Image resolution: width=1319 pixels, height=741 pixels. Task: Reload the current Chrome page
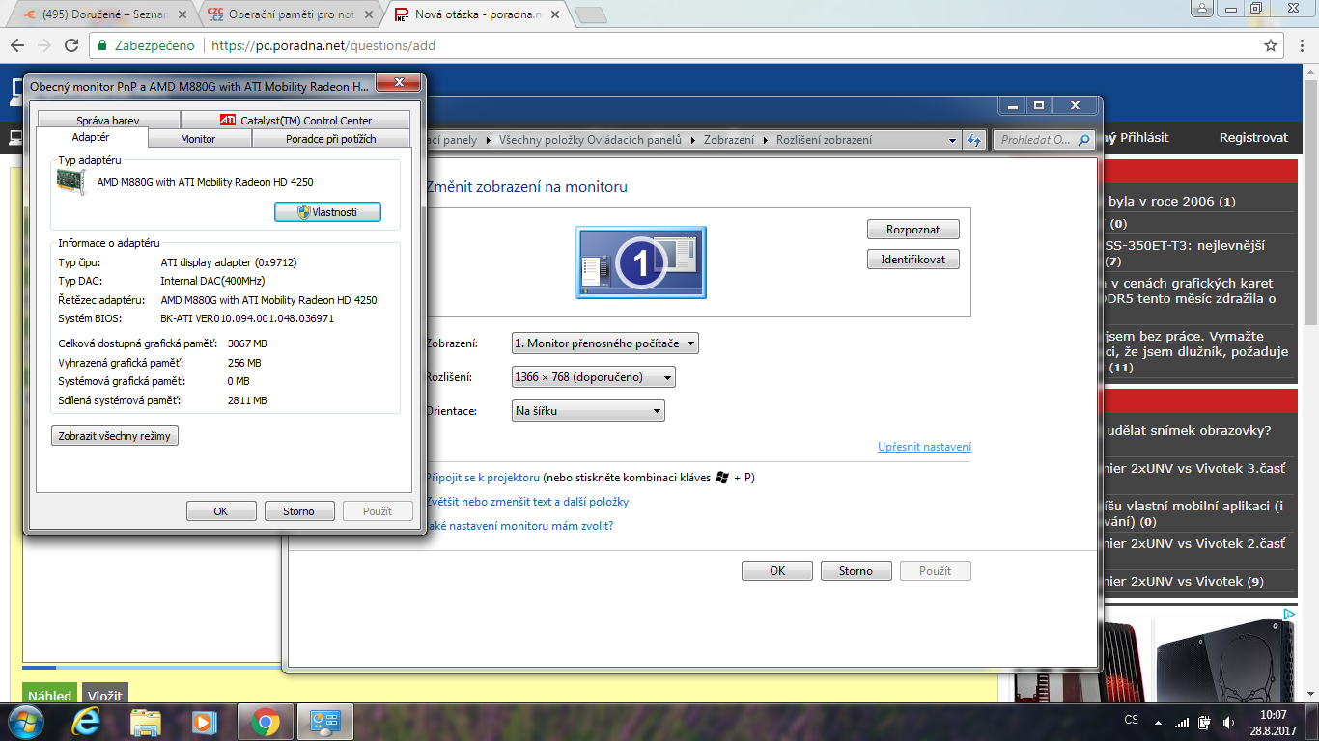71,45
